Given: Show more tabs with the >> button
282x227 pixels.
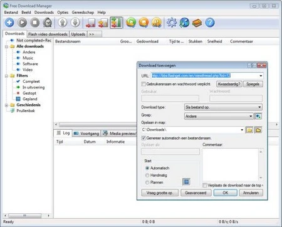Looking at the screenshot, I should point(95,34).
